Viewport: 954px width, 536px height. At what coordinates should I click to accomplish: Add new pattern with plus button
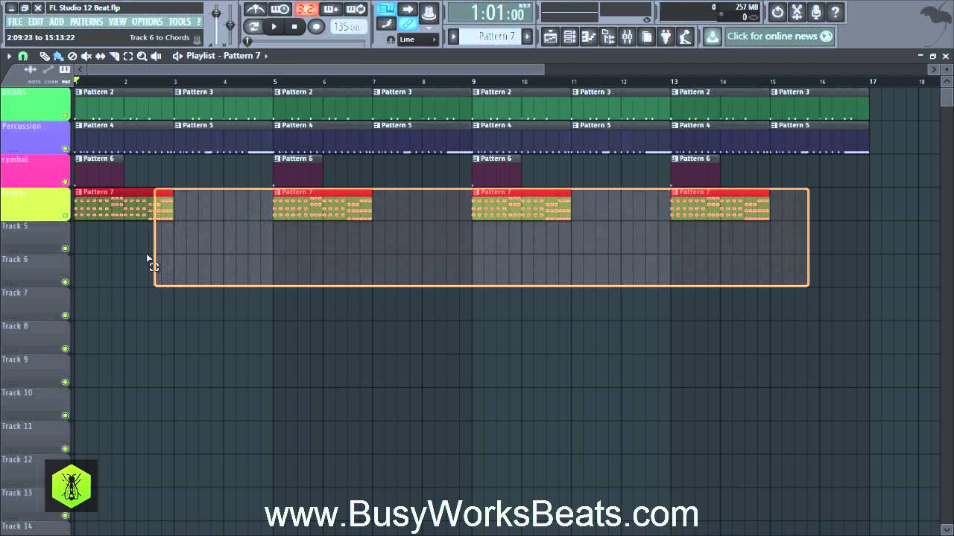(x=527, y=36)
